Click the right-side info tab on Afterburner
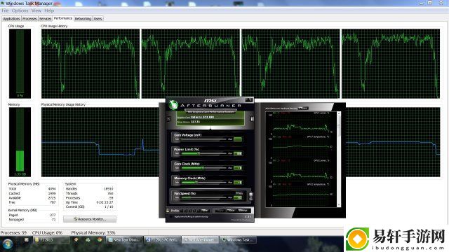Screen dimensions: 449x252 click(252, 118)
